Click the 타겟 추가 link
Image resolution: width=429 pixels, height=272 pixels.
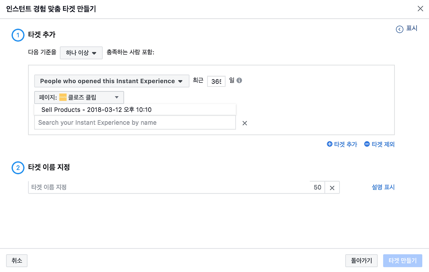(x=345, y=144)
